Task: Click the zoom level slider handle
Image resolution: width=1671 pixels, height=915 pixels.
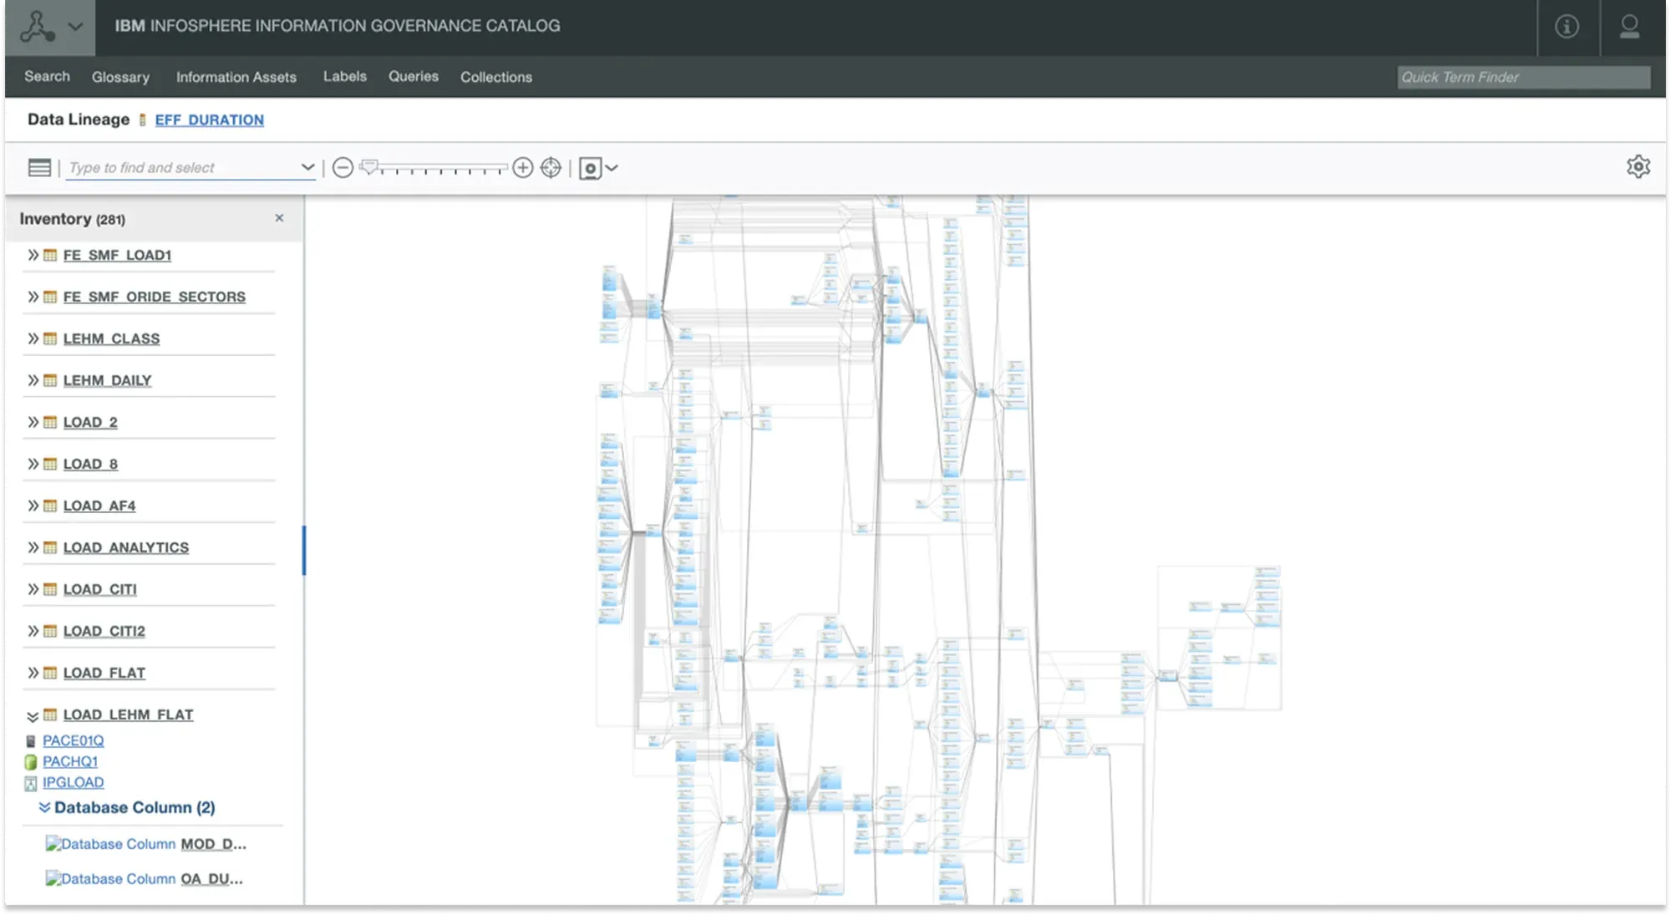Action: tap(369, 167)
